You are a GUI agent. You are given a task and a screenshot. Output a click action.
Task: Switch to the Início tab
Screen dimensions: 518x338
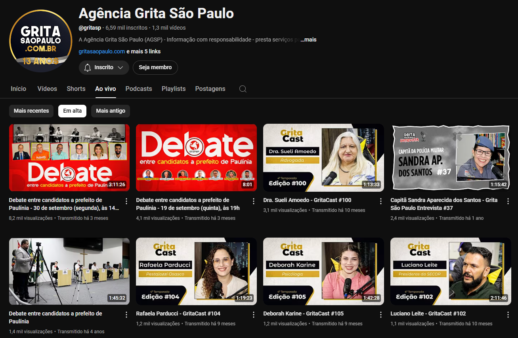coord(19,89)
